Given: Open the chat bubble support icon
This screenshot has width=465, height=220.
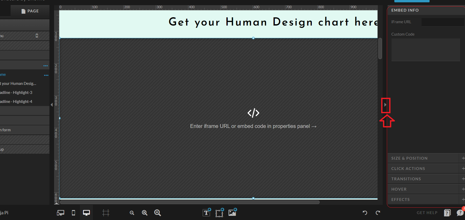Looking at the screenshot, I should tap(460, 213).
